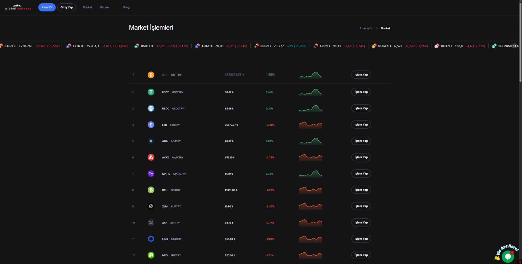
Task: Click the GlobalDealdexs logo
Action: (18, 7)
